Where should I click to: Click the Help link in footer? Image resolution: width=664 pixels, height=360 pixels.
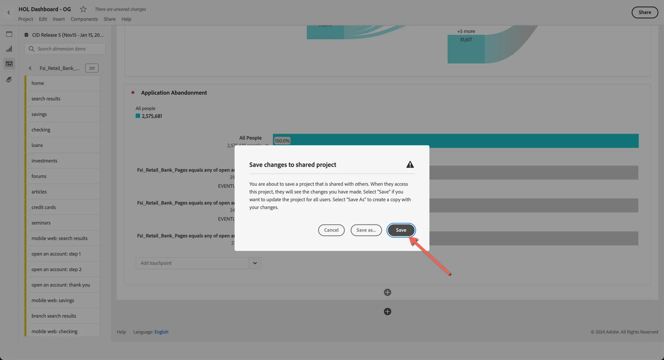(x=121, y=332)
